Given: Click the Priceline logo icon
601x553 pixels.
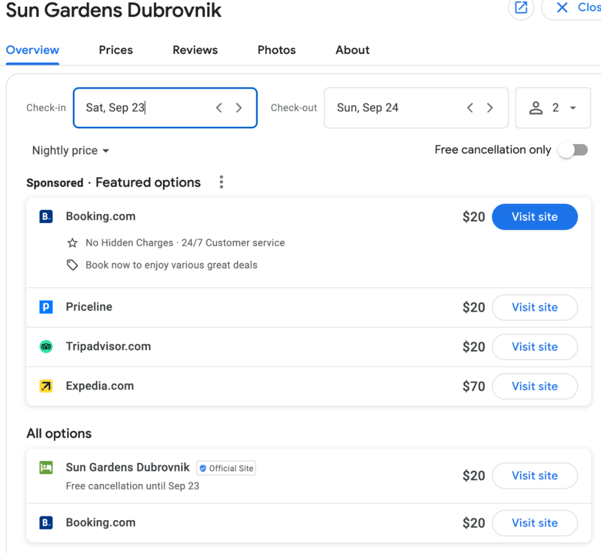Looking at the screenshot, I should pyautogui.click(x=46, y=307).
